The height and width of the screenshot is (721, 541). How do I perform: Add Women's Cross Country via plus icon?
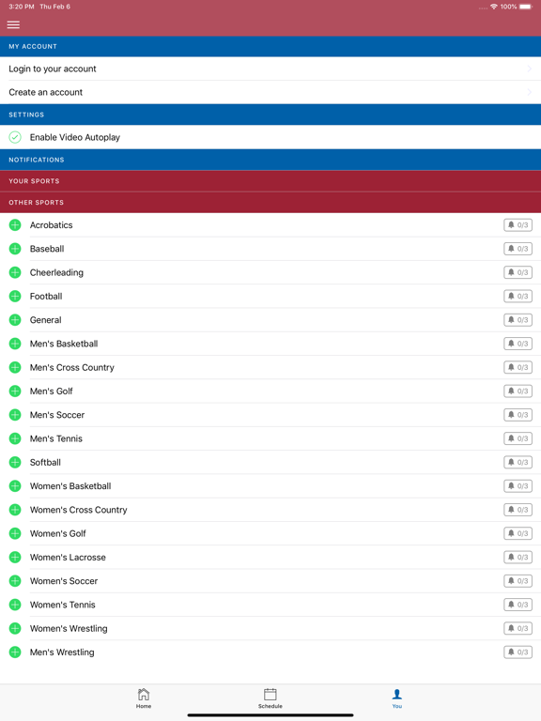(x=15, y=510)
